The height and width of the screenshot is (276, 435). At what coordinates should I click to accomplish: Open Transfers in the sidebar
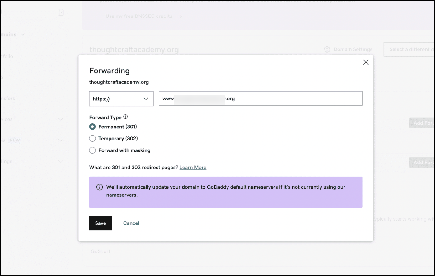pyautogui.click(x=7, y=99)
